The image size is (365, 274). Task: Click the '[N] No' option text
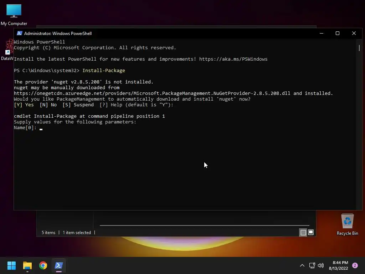(48, 105)
